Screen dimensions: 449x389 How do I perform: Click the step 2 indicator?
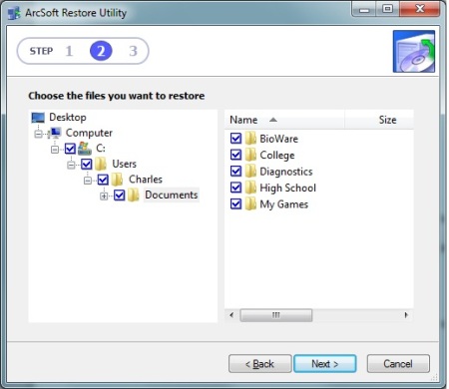pos(101,51)
